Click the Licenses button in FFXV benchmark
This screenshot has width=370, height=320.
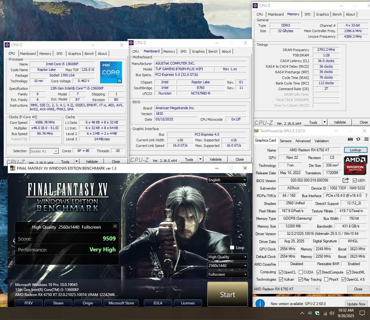tap(188, 303)
